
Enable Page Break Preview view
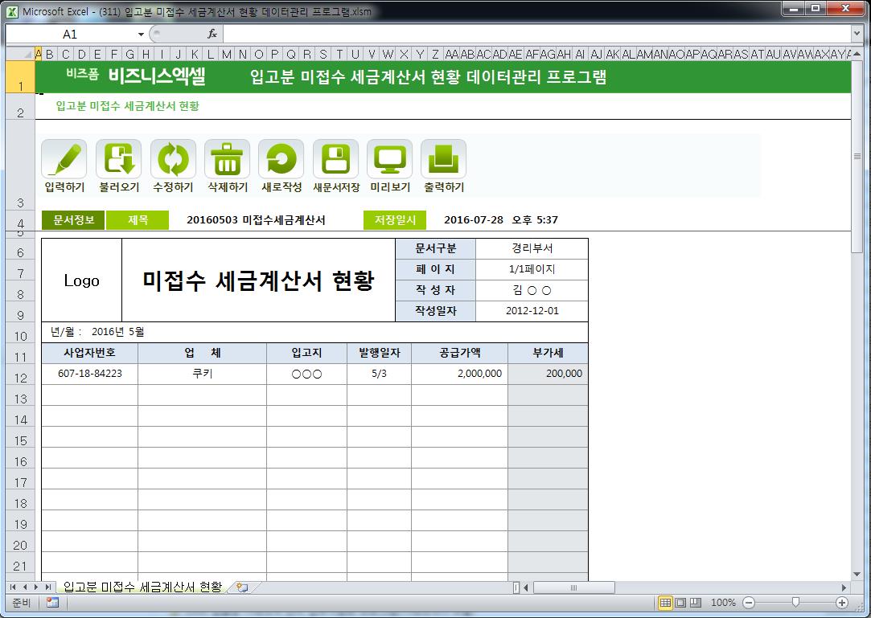click(696, 603)
